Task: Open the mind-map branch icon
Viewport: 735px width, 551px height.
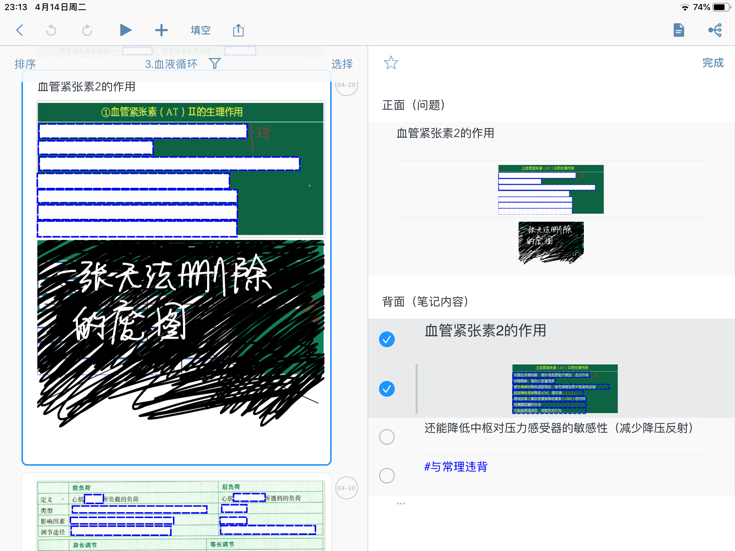Action: [715, 30]
